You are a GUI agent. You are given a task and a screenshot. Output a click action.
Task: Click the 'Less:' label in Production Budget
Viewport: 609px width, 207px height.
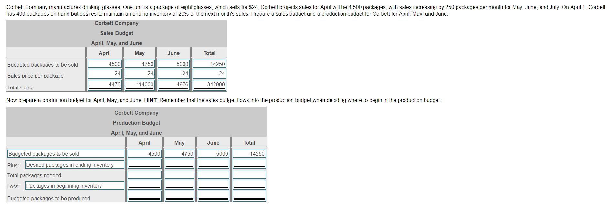click(14, 186)
